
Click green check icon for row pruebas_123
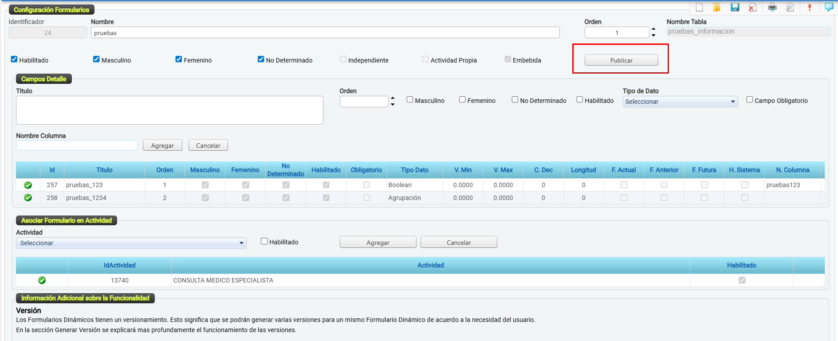(x=28, y=185)
